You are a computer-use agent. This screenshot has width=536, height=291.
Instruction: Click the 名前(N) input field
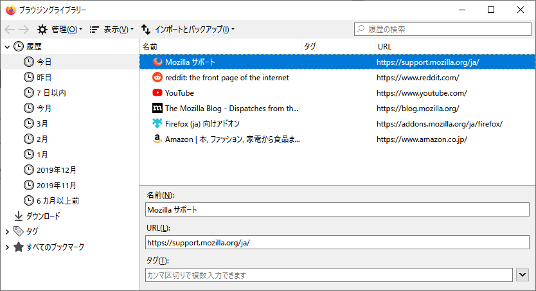point(337,209)
